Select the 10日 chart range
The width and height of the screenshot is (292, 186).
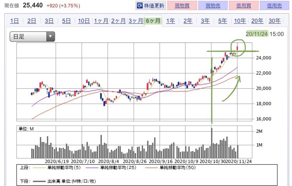tap(84, 21)
